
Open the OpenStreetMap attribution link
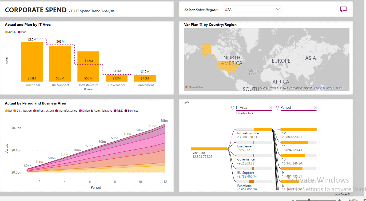(324, 88)
